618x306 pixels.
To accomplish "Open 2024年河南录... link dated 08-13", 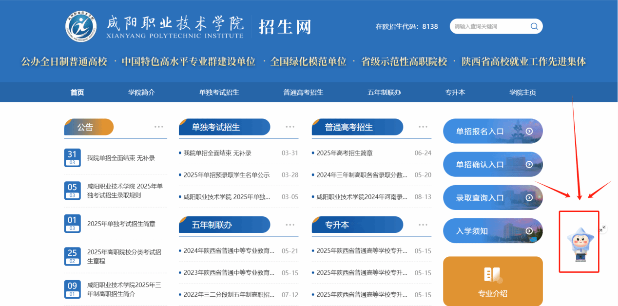I will point(362,197).
